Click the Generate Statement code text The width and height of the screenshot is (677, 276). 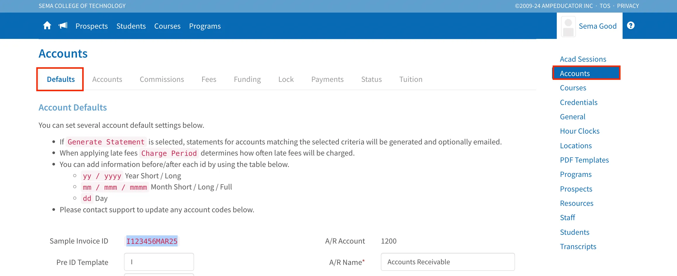[x=106, y=142]
